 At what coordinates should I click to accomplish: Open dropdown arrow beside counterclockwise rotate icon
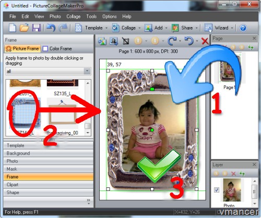[x=197, y=41]
